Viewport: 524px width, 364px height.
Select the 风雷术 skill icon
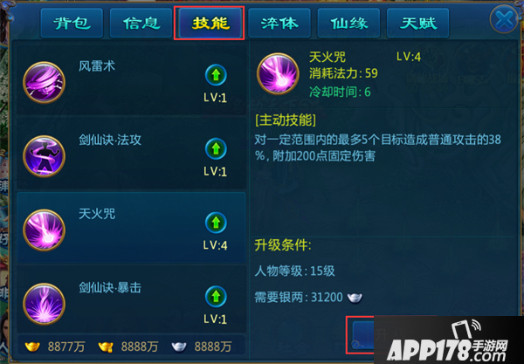(x=44, y=82)
